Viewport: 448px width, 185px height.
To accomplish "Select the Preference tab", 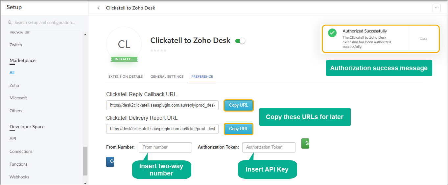I will 202,77.
